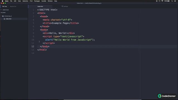The height and width of the screenshot is (100, 178).
Task: Collapse the Introducing_js folder
Action: point(1,16)
